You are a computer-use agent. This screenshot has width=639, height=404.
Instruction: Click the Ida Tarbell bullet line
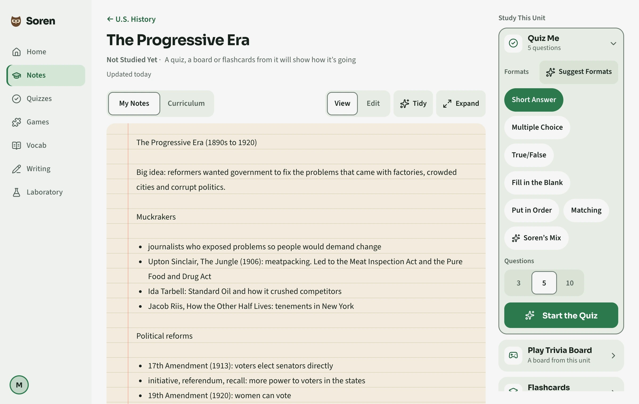pyautogui.click(x=245, y=291)
